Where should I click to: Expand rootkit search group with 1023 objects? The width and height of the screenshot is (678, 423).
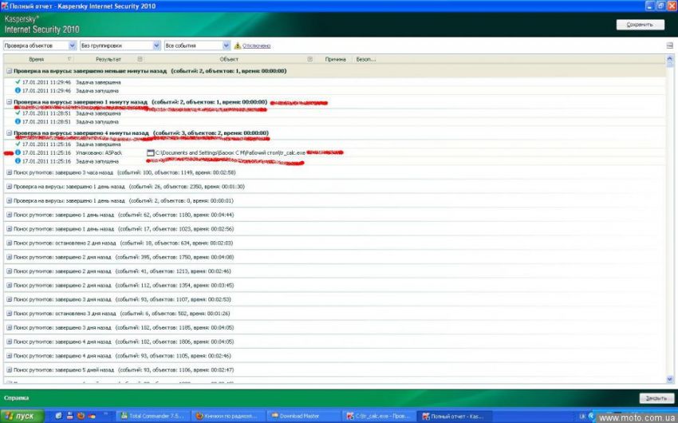[x=9, y=229]
